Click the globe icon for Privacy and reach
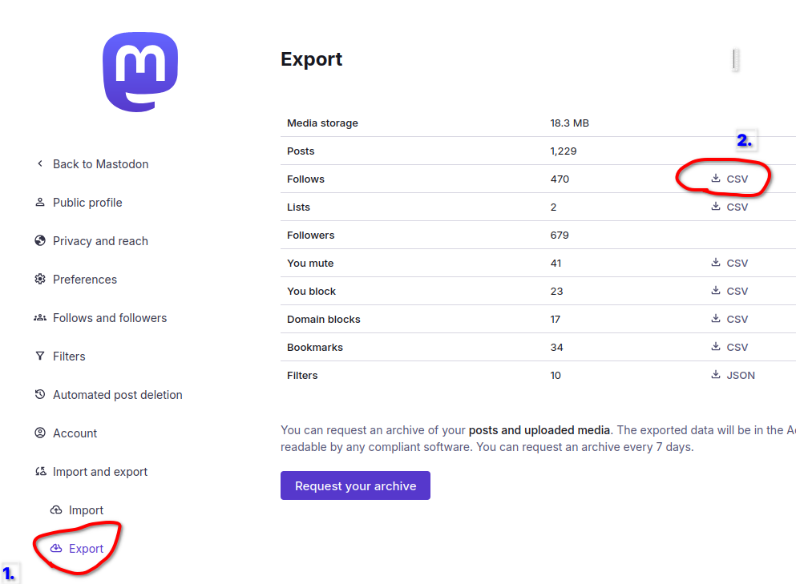This screenshot has height=584, width=796. 39,240
